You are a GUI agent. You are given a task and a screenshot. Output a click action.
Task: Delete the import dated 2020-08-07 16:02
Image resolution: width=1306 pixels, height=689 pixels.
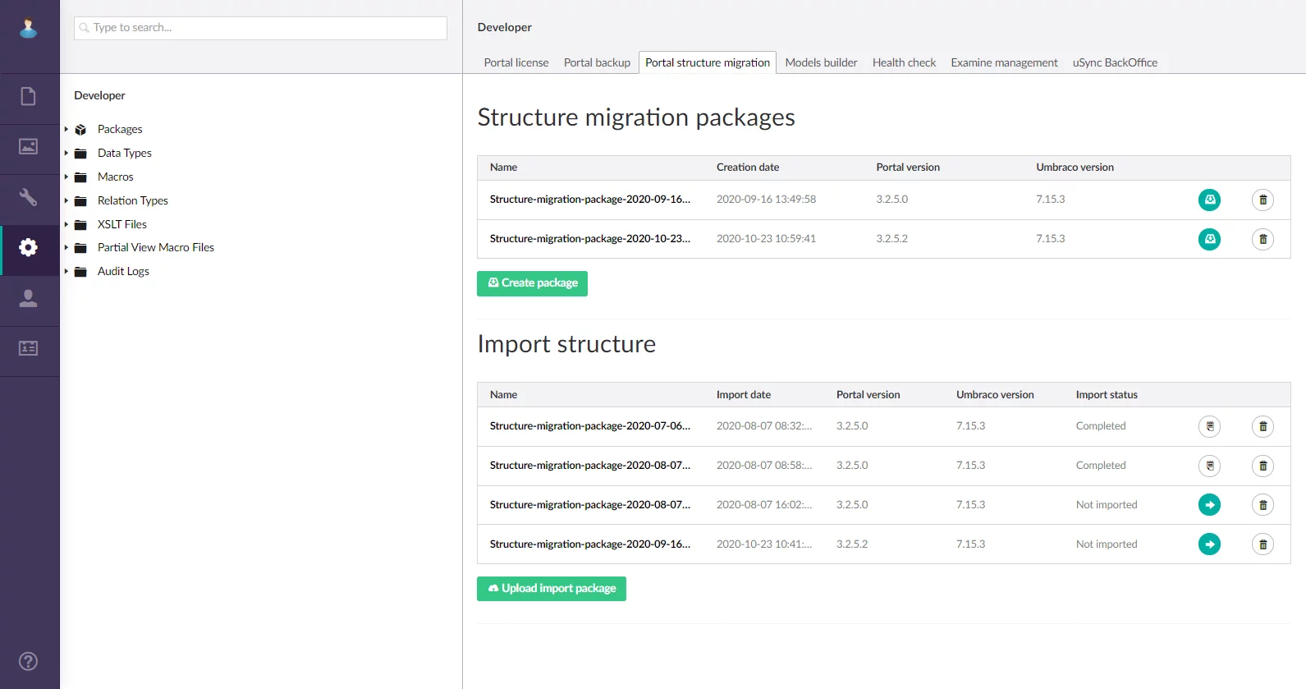(x=1262, y=505)
